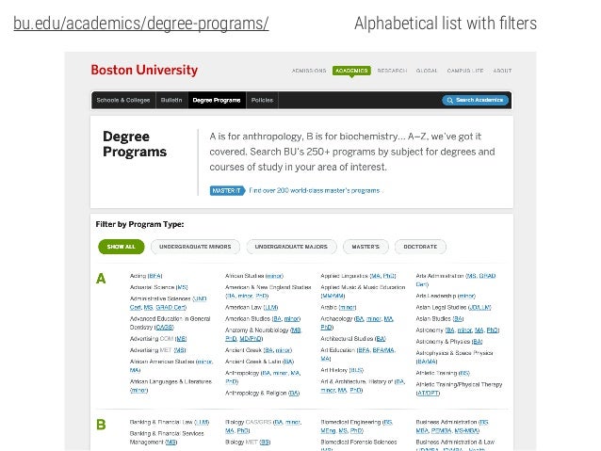Select the Degree Programs tab

217,100
